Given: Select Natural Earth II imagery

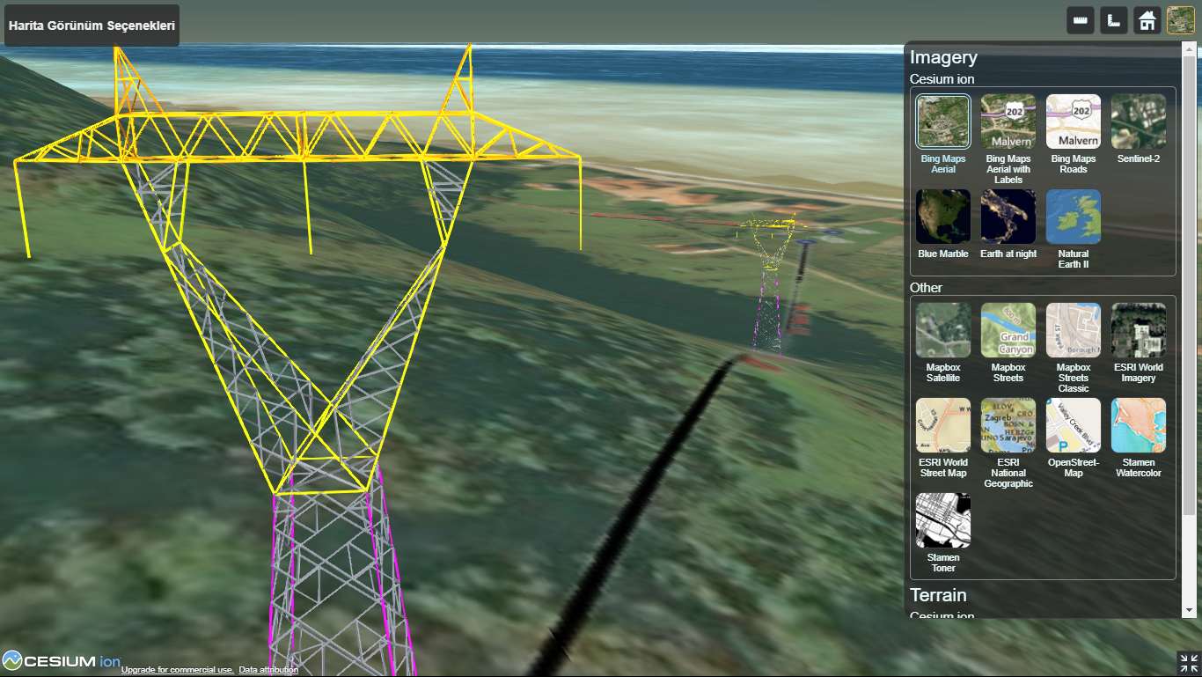Looking at the screenshot, I should tap(1074, 229).
